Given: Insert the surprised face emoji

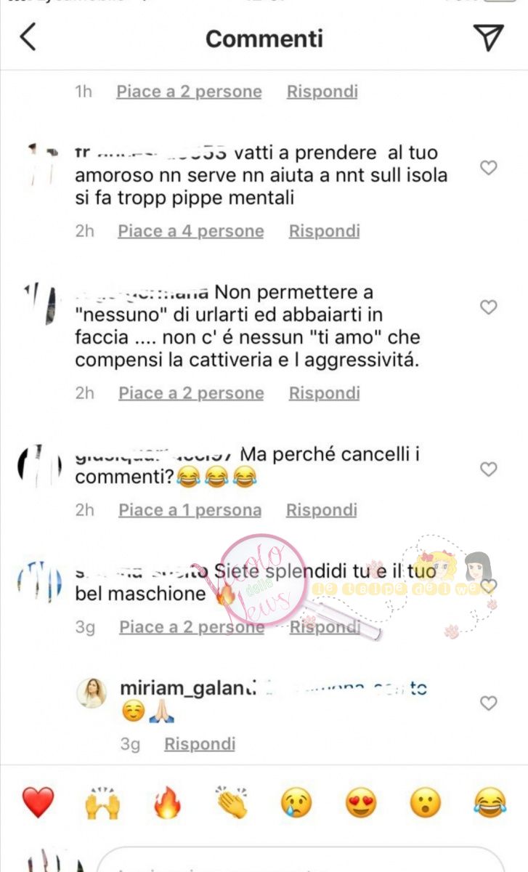Looking at the screenshot, I should coord(426,803).
